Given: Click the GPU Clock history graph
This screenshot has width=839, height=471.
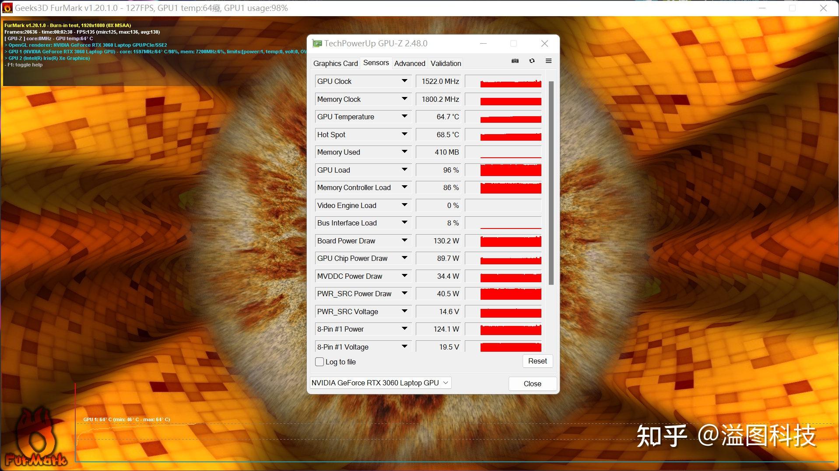Looking at the screenshot, I should (503, 81).
